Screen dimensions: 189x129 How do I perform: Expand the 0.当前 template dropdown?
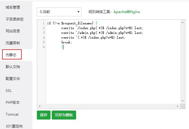tap(59, 12)
